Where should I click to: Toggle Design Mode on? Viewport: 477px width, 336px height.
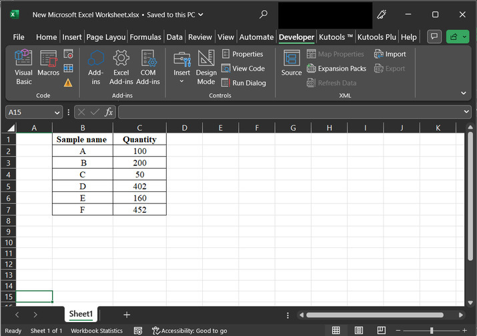[x=206, y=67]
